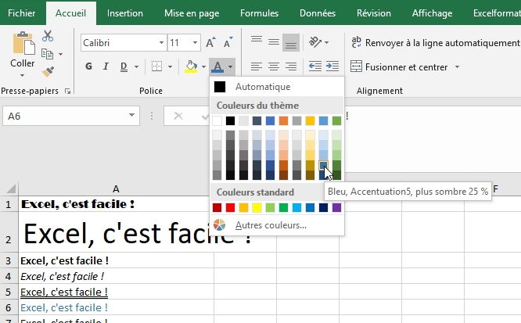This screenshot has width=521, height=323.
Task: Align text to middle of cell
Action: [274, 42]
